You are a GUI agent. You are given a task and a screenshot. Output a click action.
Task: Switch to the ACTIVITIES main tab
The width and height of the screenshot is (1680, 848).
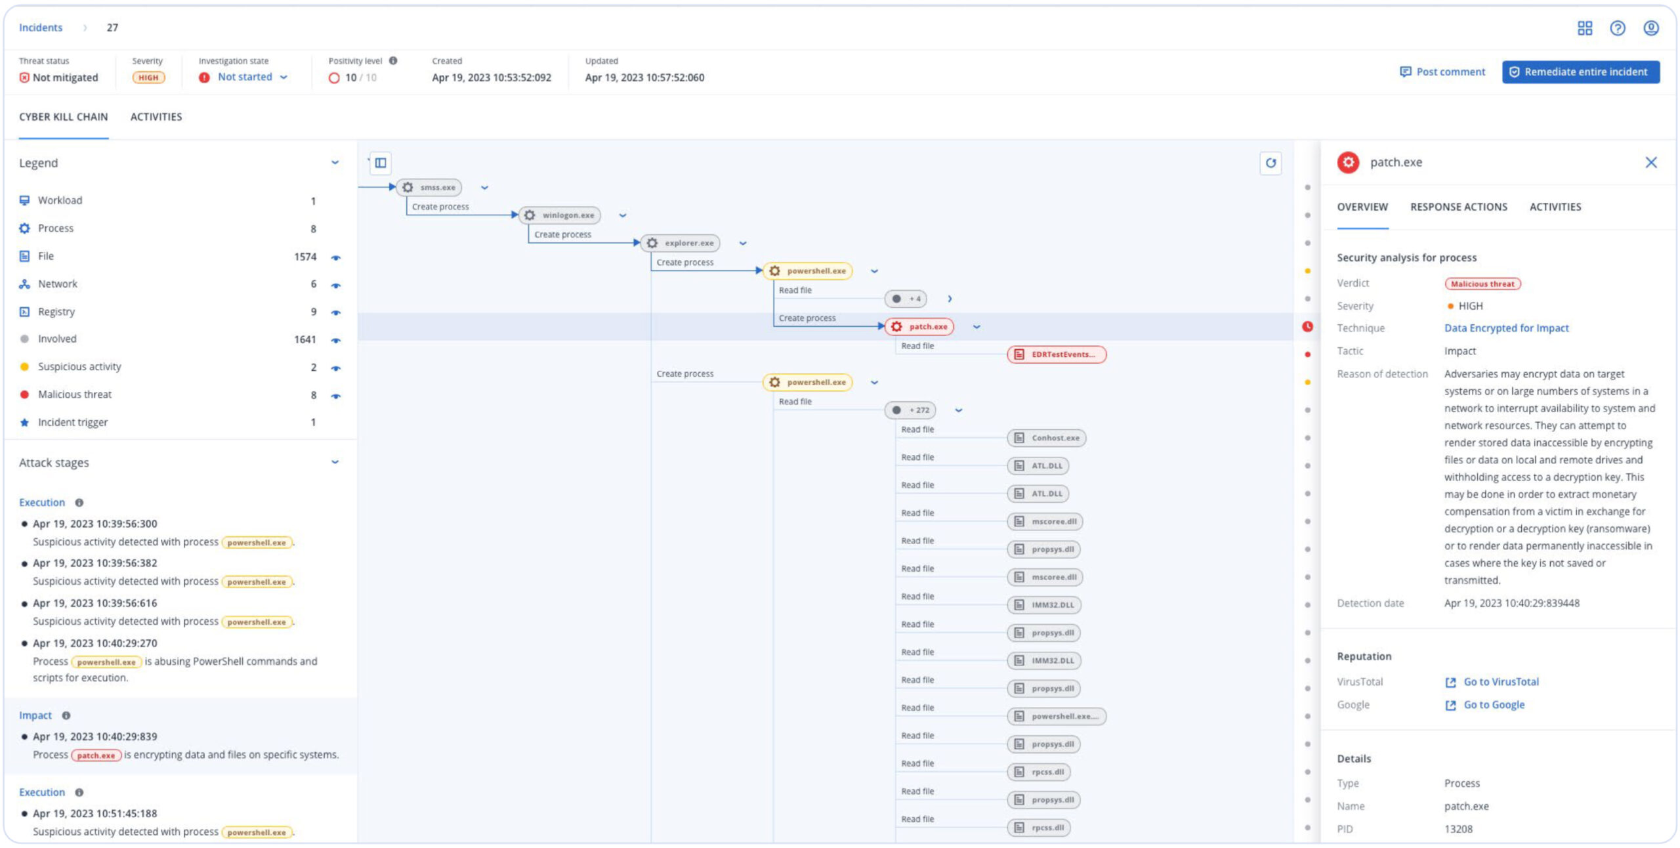156,117
